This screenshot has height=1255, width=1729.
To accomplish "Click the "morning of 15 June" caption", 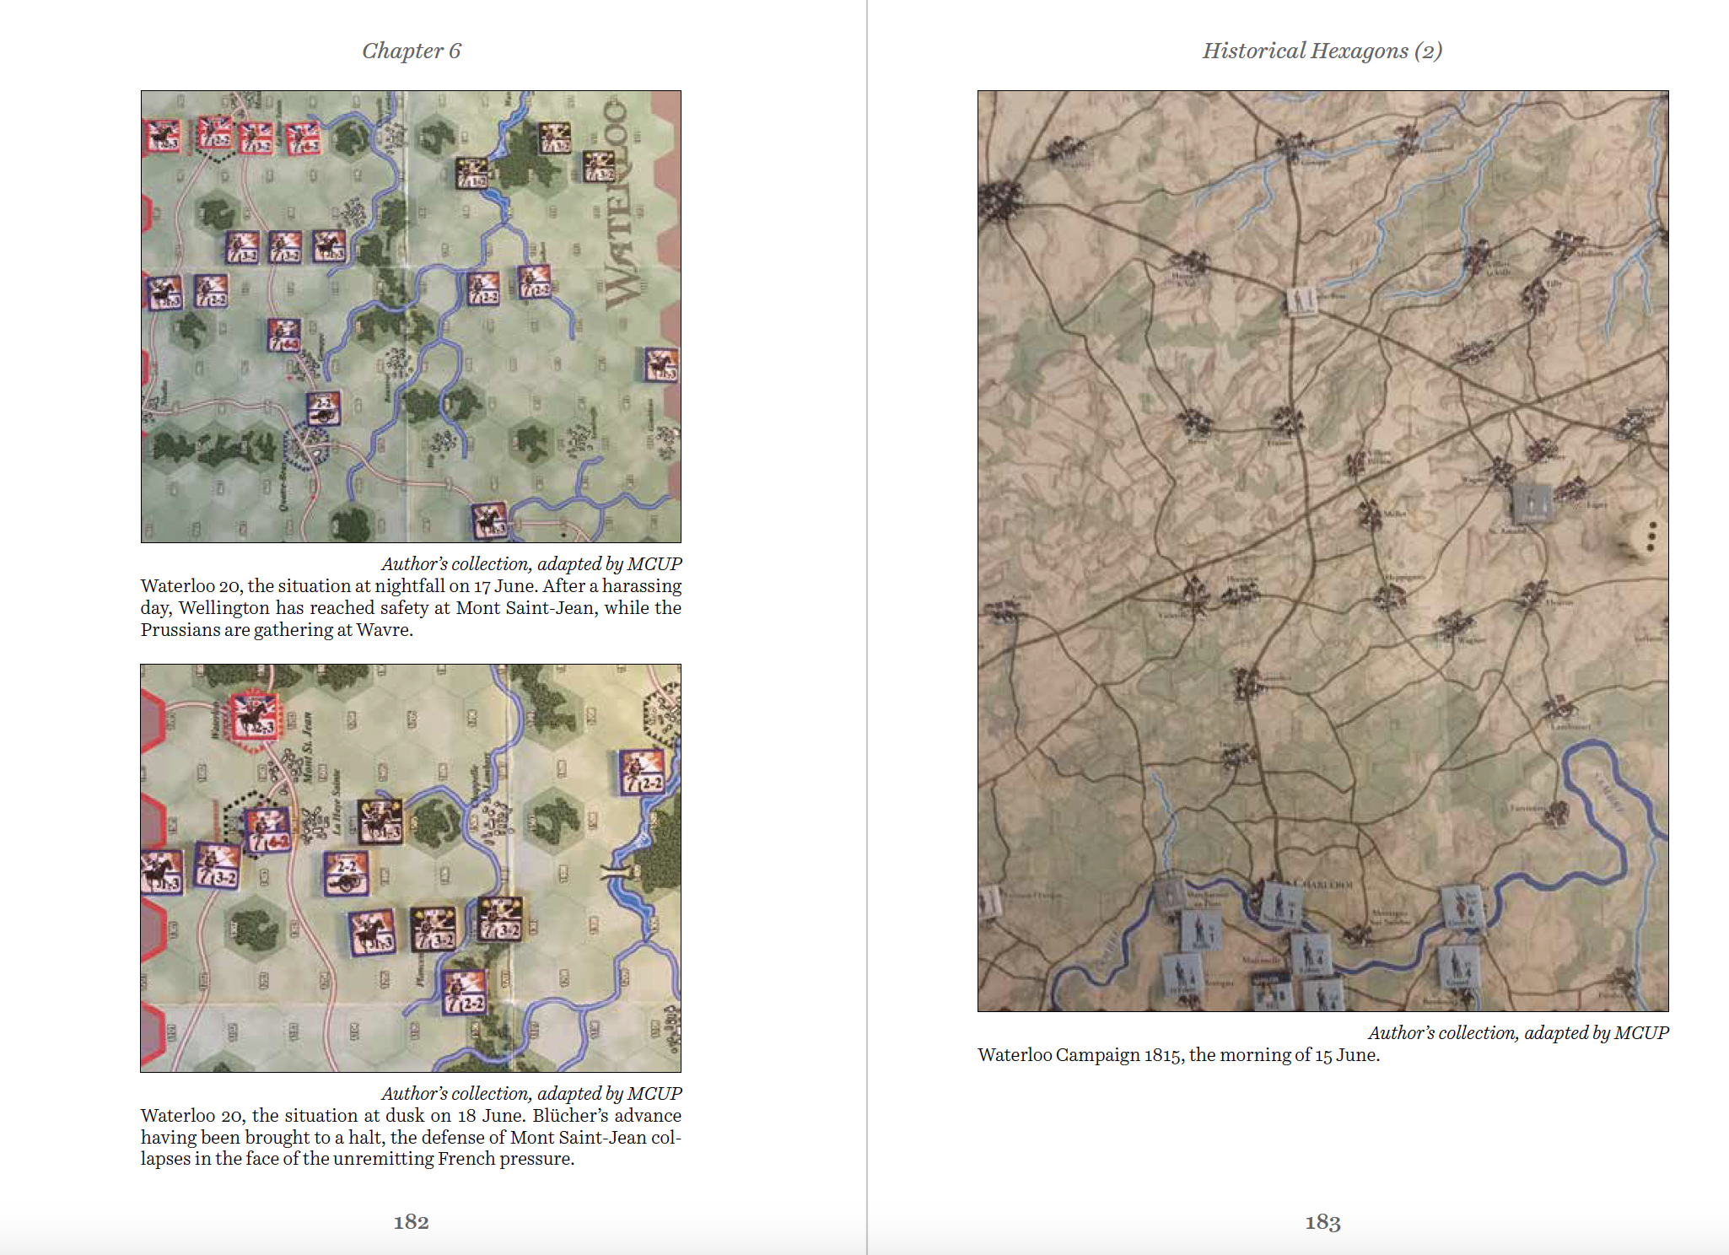I will [x=1178, y=1055].
